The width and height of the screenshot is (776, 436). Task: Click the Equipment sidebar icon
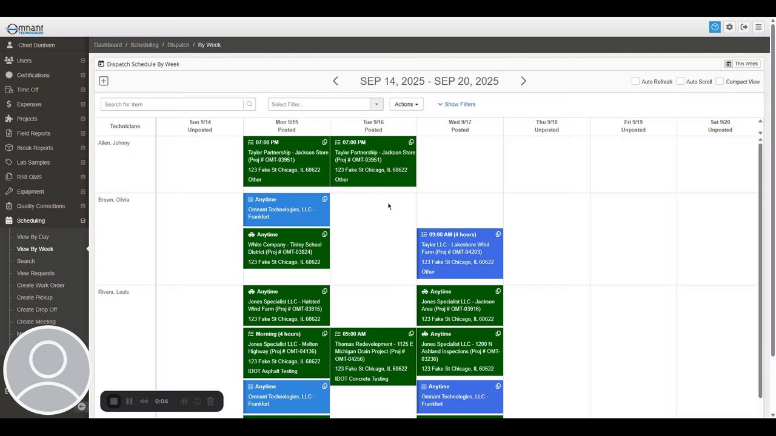(x=8, y=191)
